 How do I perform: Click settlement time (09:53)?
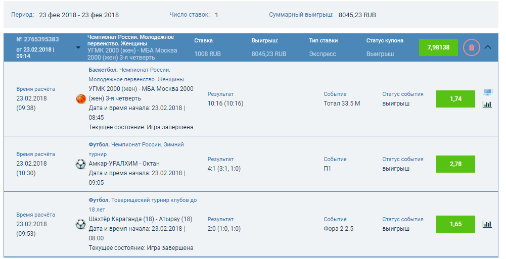coord(26,234)
